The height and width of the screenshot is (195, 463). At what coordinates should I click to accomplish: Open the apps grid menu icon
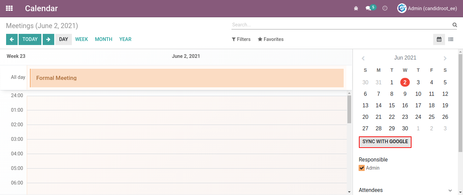[9, 8]
